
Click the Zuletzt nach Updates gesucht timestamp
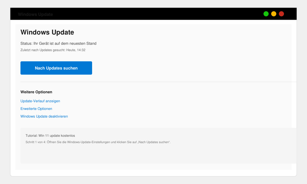tap(53, 50)
